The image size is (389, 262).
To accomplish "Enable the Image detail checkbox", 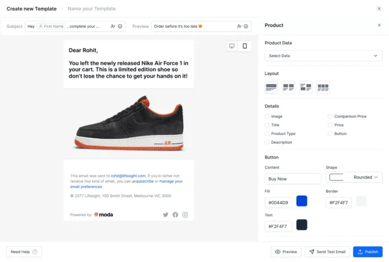I will 267,116.
